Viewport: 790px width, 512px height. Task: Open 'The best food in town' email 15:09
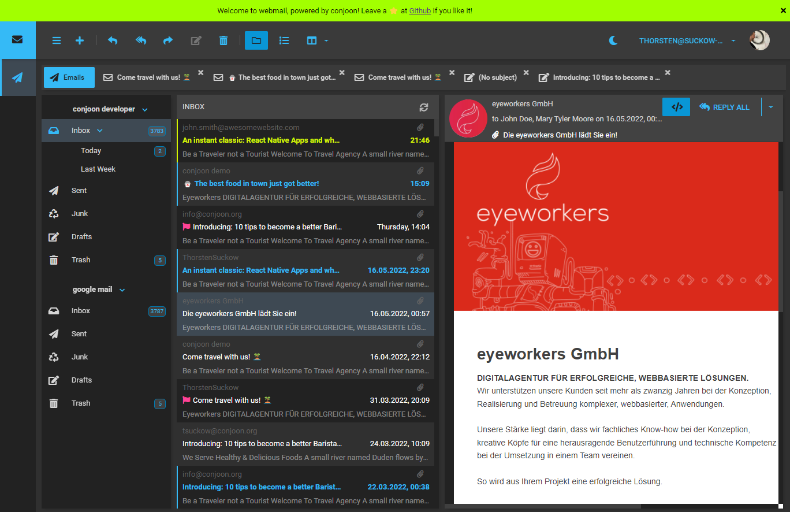click(305, 184)
